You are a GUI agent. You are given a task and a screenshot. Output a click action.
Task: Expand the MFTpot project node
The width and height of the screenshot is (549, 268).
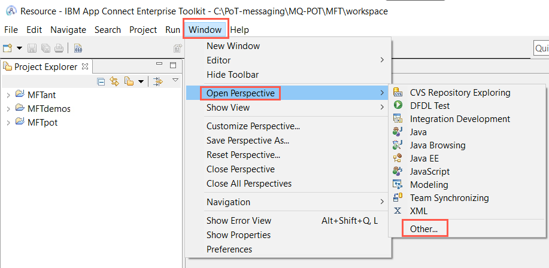pos(9,123)
